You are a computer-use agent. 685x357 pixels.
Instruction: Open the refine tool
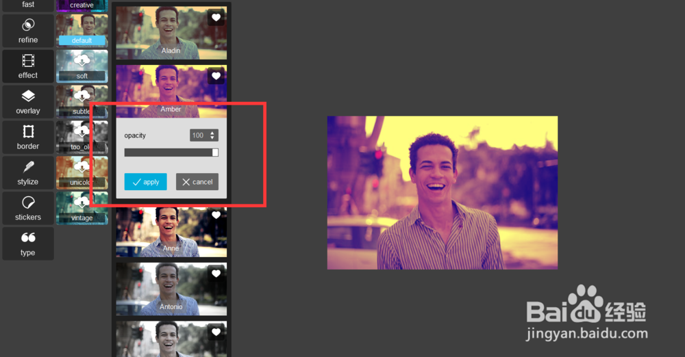click(x=28, y=31)
